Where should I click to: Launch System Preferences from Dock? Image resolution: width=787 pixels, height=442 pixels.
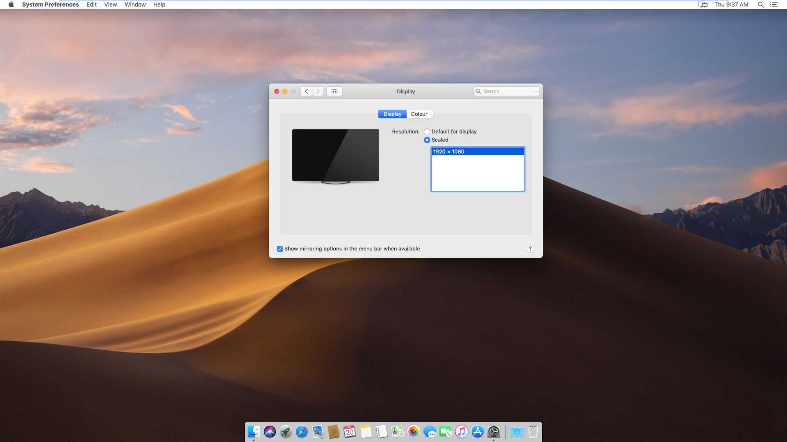coord(493,431)
